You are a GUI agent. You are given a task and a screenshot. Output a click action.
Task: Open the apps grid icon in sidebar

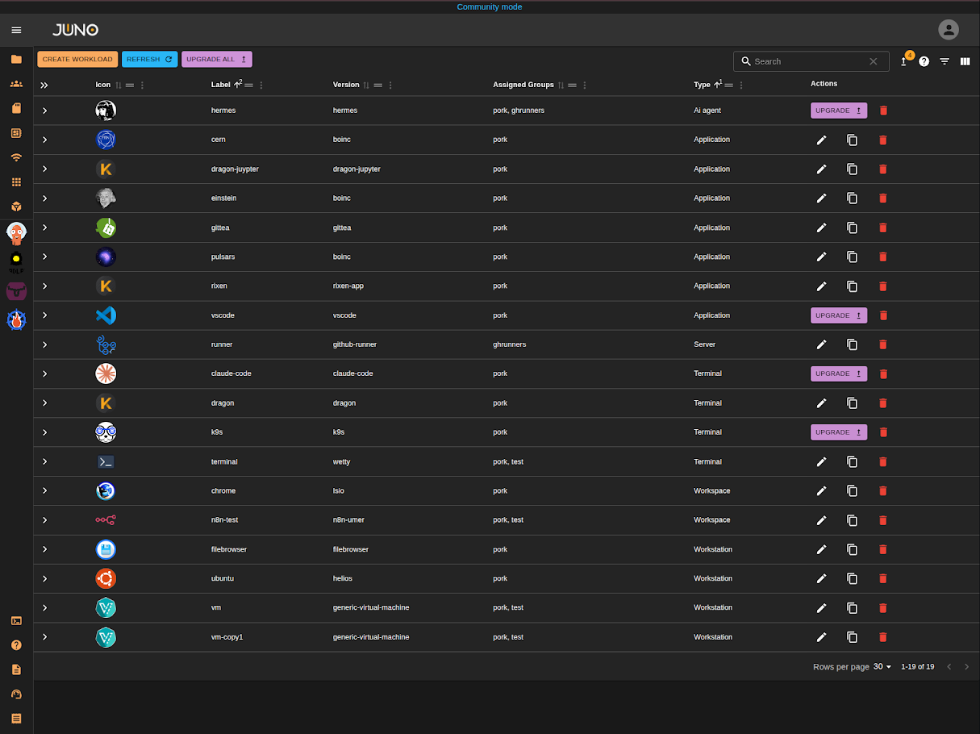point(16,182)
